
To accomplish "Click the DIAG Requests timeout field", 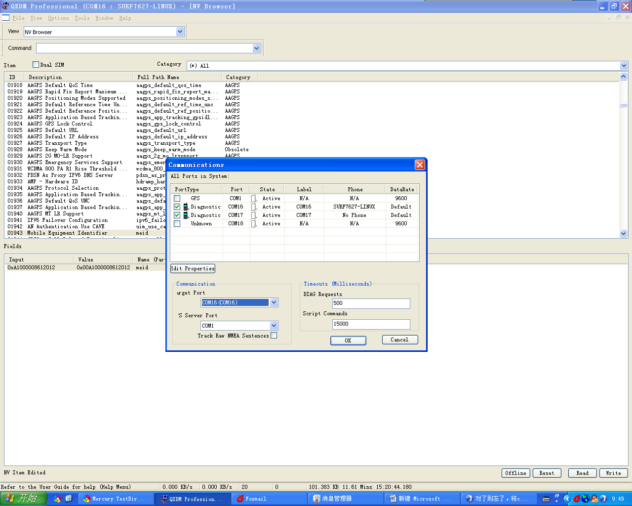I will click(x=371, y=303).
